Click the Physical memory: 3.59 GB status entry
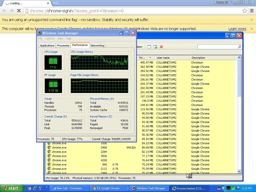Screen dimensions: 256x192 point(94,178)
